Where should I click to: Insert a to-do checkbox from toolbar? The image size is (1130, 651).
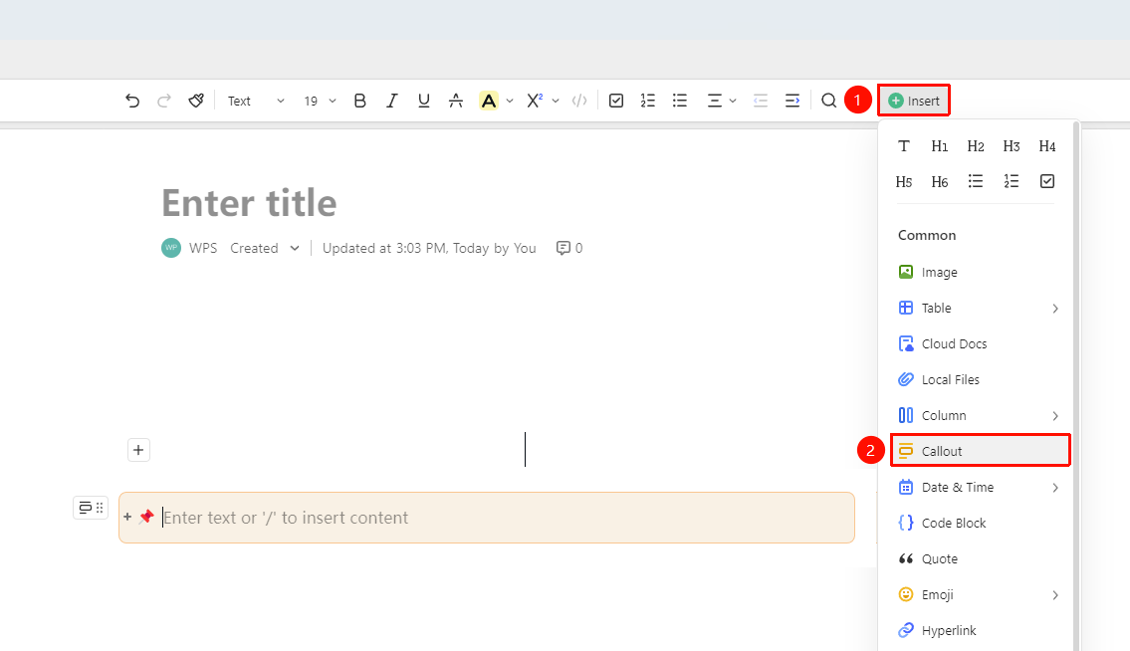click(x=616, y=101)
